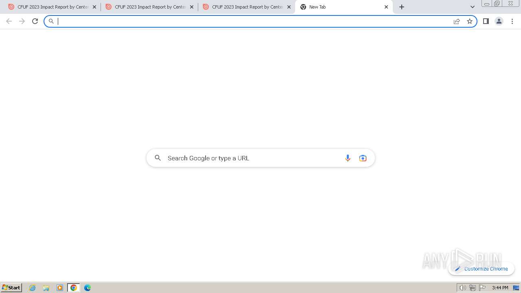Click the show desktop tray icon
This screenshot has width=521, height=293.
(516, 288)
